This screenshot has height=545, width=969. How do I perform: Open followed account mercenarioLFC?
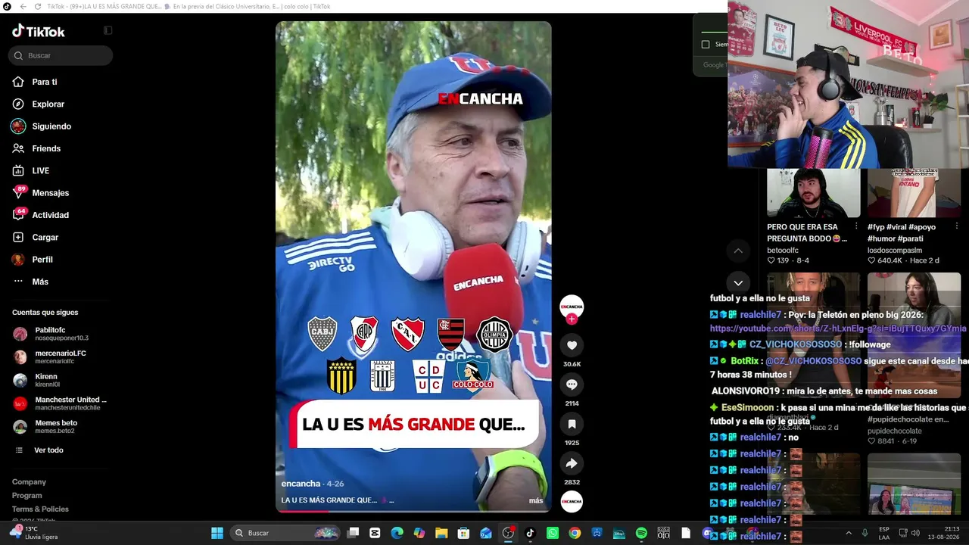[50, 357]
